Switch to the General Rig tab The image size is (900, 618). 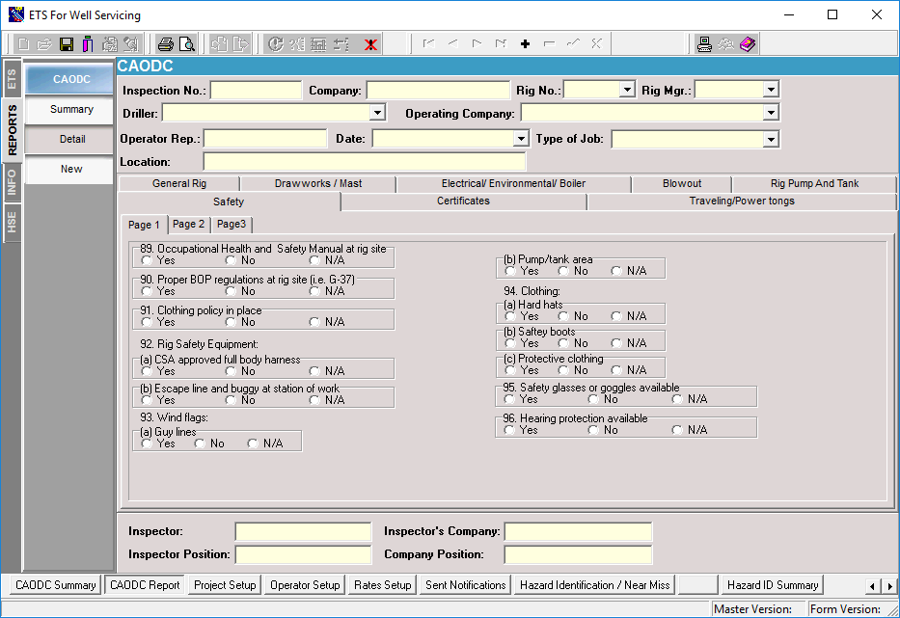pyautogui.click(x=179, y=183)
